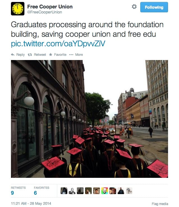Click the last avatar in the row
The height and width of the screenshot is (207, 179).
(129, 191)
